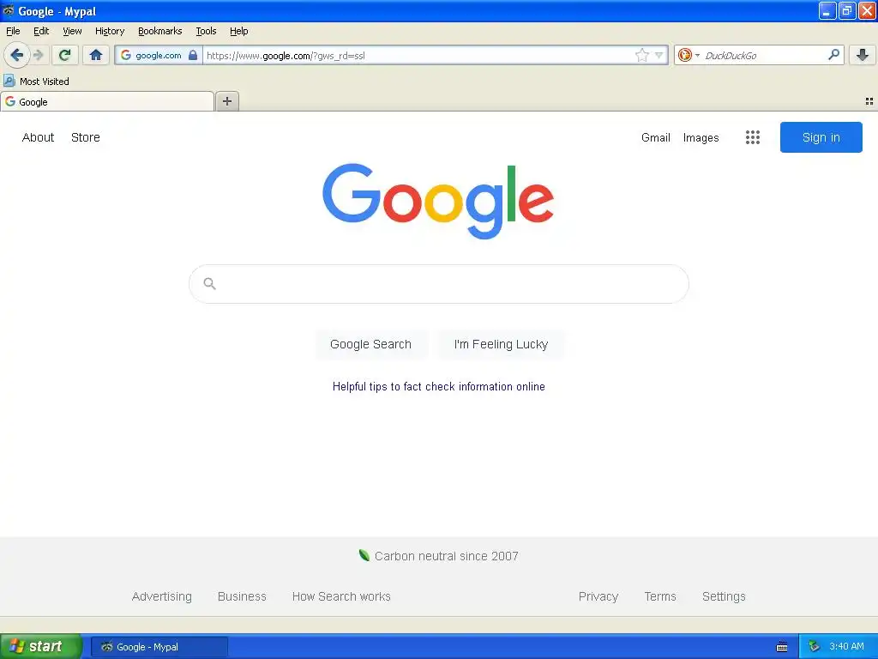
Task: Open the Business footer link
Action: [x=242, y=596]
